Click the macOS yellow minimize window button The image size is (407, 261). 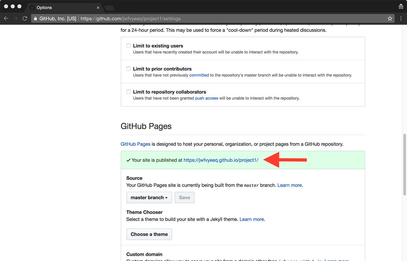click(x=13, y=6)
